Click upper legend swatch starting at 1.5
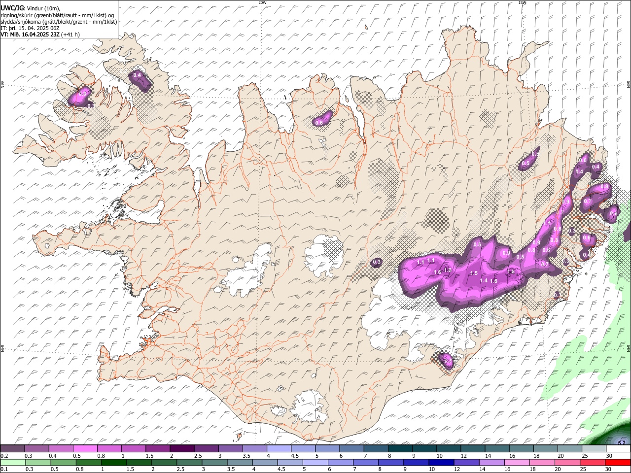Screen dimensions: 631x473 (x=157, y=449)
